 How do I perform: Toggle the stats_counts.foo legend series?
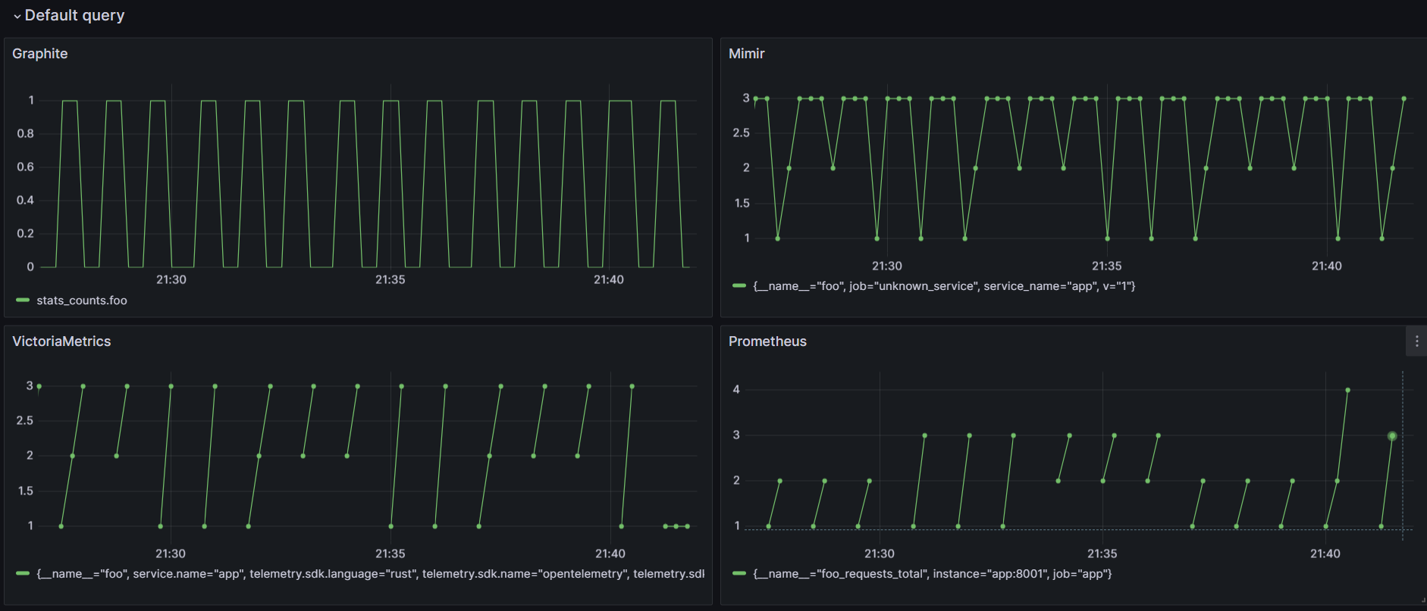click(x=82, y=301)
